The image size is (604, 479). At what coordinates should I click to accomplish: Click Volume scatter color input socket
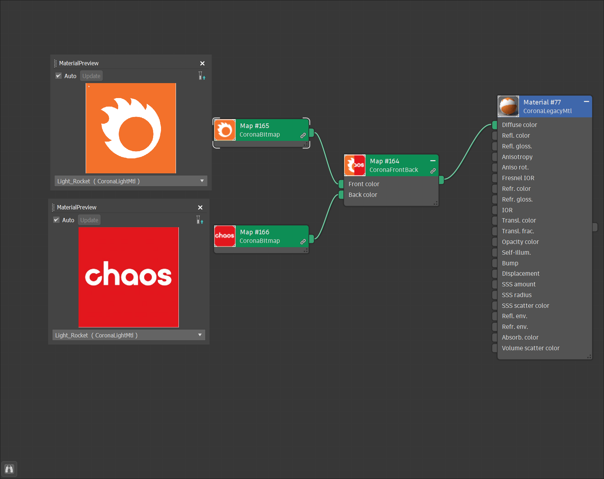[x=495, y=348]
